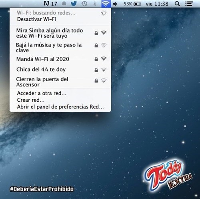
Task: Open the Notification Center list icon
Action: 189,4
